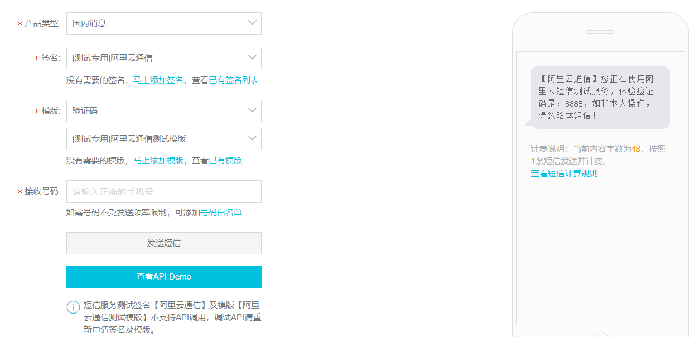The height and width of the screenshot is (356, 691).
Task: Open the 查看短信计算规则 link
Action: tap(564, 174)
